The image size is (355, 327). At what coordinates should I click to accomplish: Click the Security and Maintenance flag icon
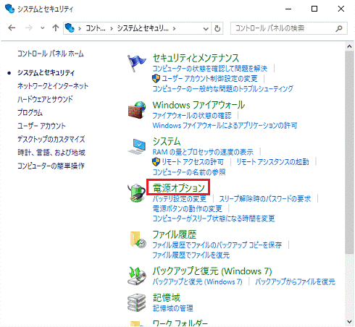[x=137, y=63]
